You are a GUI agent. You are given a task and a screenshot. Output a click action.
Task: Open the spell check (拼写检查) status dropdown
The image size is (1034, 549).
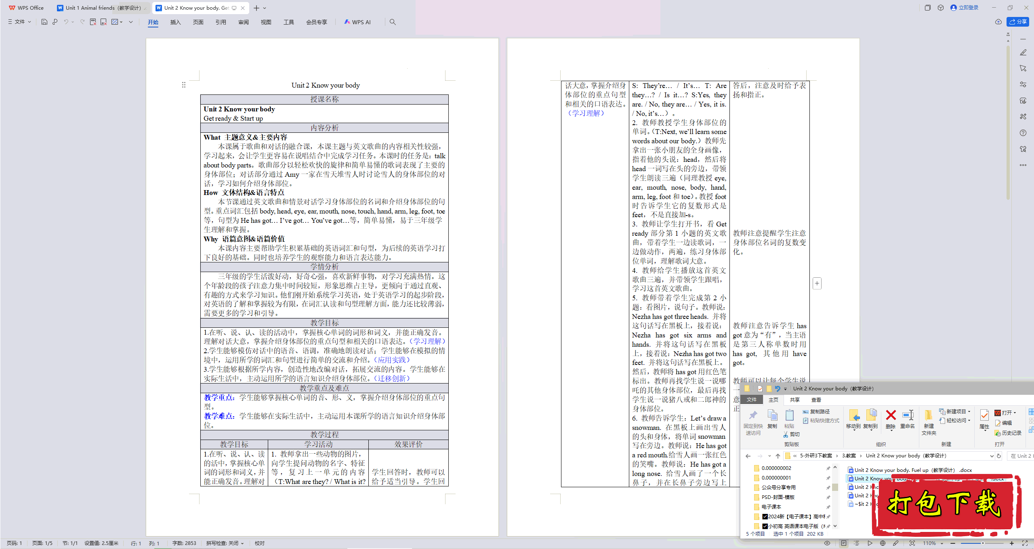(225, 543)
